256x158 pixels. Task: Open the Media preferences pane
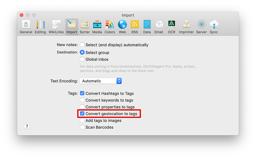pos(97,27)
